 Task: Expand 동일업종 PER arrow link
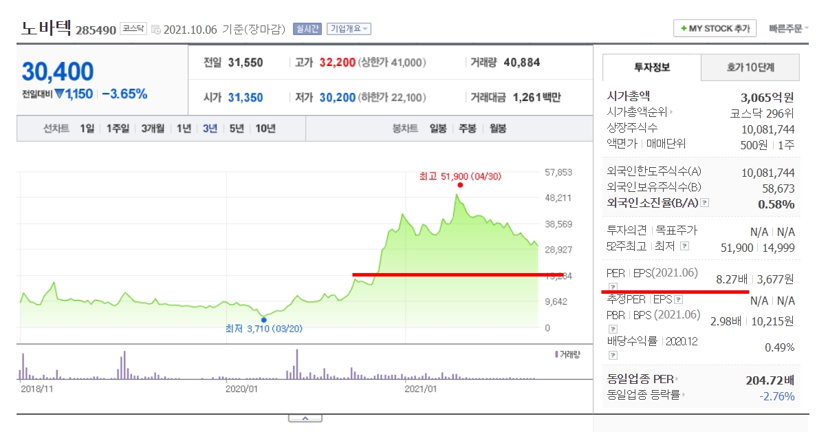pos(642,379)
